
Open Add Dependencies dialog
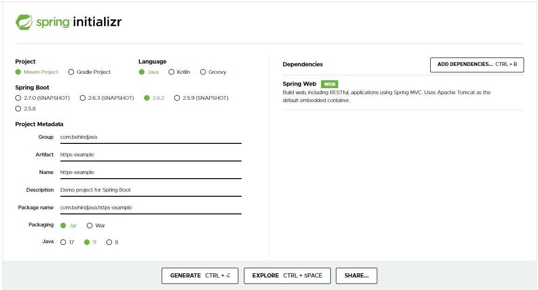pyautogui.click(x=477, y=65)
